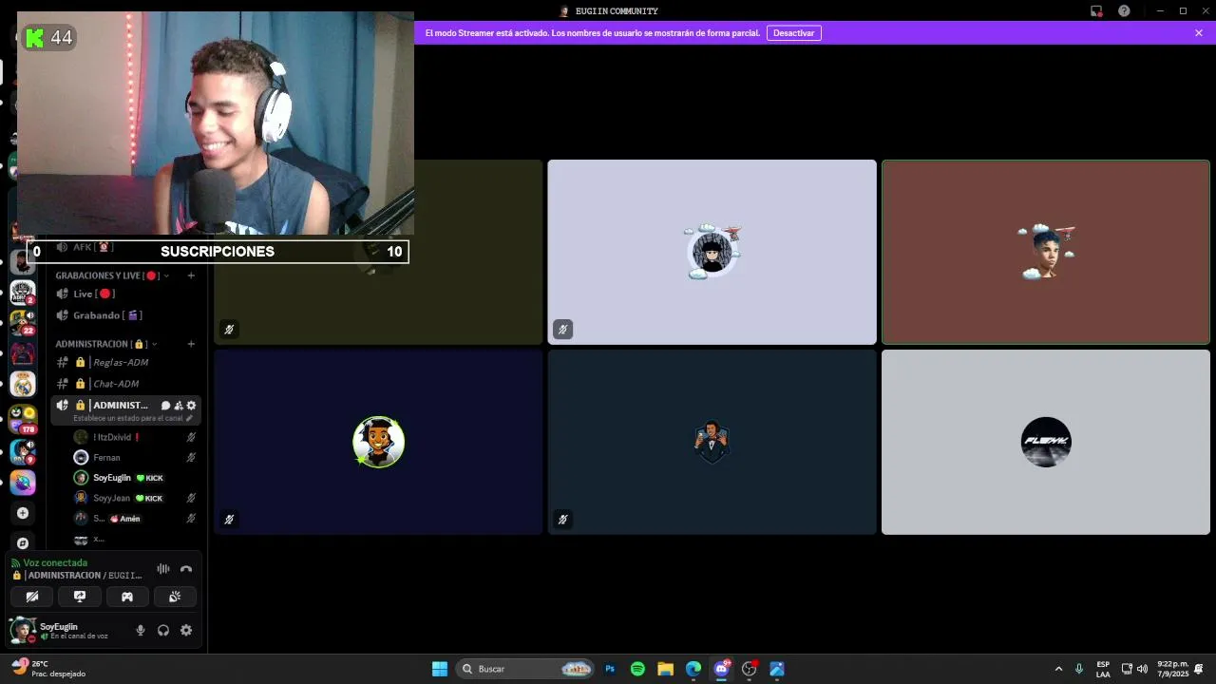Open server with 2 notification badge

point(23,292)
